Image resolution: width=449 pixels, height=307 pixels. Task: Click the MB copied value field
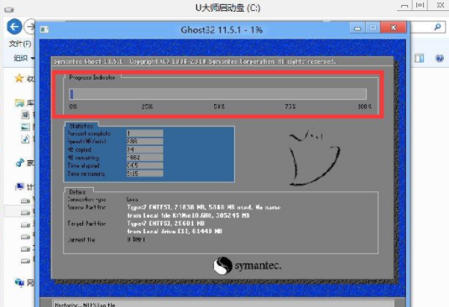[x=145, y=149]
